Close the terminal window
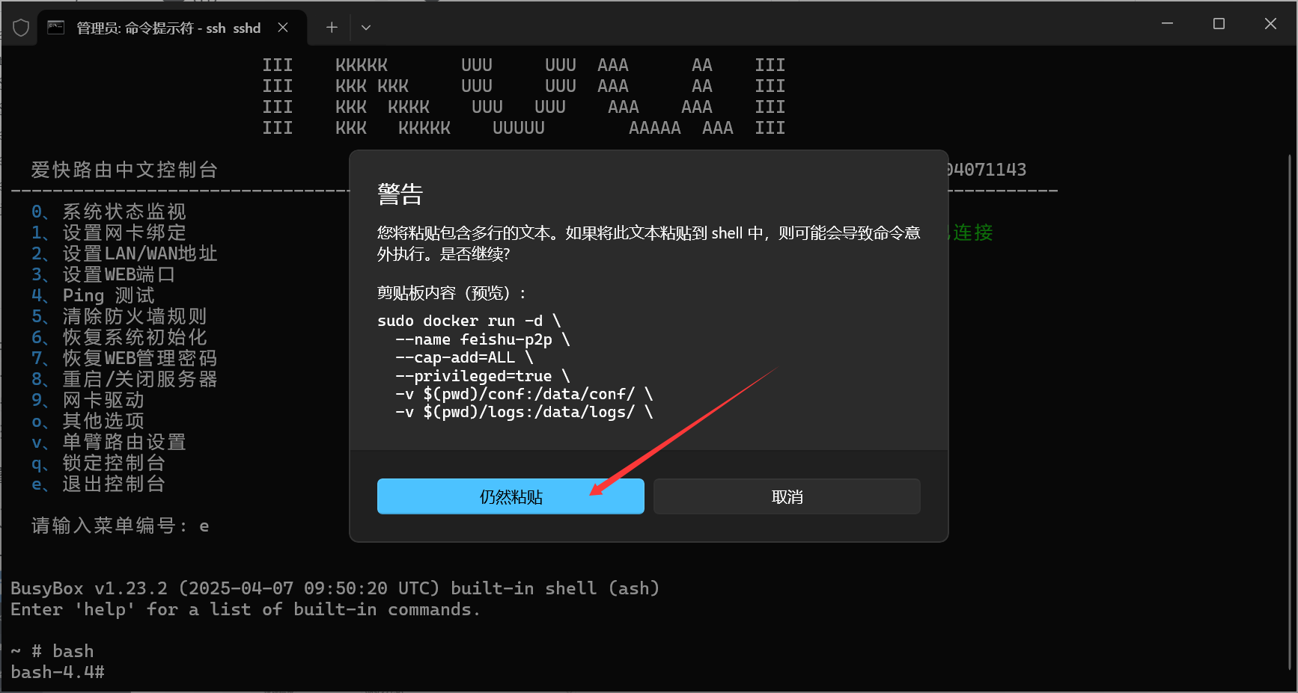 click(x=1270, y=24)
